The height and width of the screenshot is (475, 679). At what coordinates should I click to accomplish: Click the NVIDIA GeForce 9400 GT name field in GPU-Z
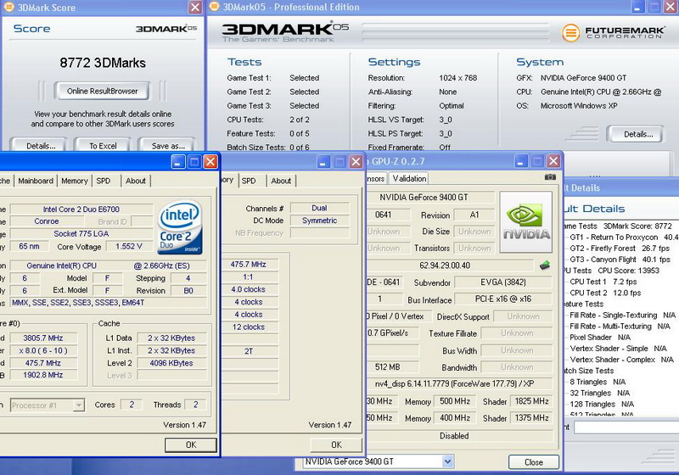point(430,198)
